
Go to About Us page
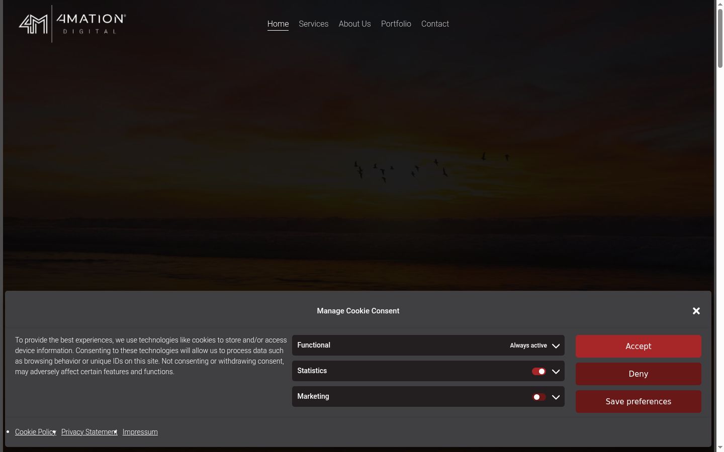coord(355,24)
